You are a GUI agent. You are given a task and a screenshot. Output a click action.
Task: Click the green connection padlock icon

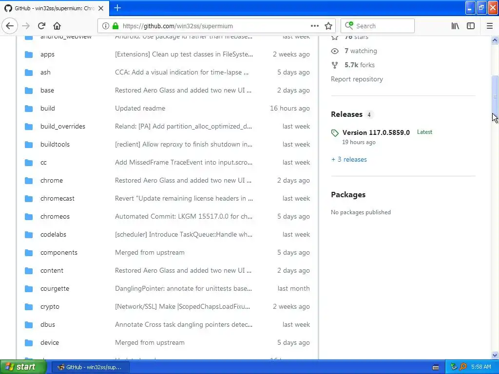pyautogui.click(x=115, y=26)
